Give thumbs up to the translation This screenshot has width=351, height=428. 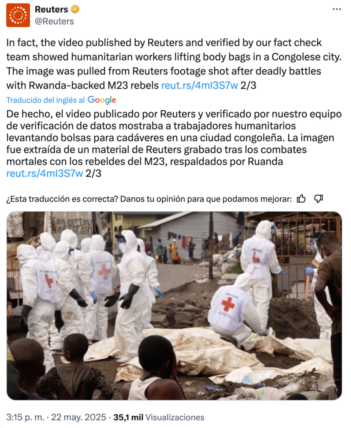(301, 199)
